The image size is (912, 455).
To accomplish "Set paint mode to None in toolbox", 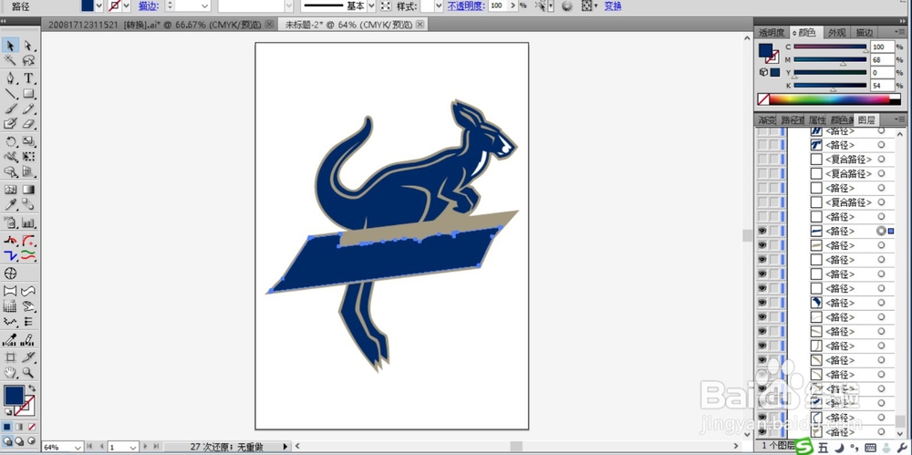I will pyautogui.click(x=31, y=427).
